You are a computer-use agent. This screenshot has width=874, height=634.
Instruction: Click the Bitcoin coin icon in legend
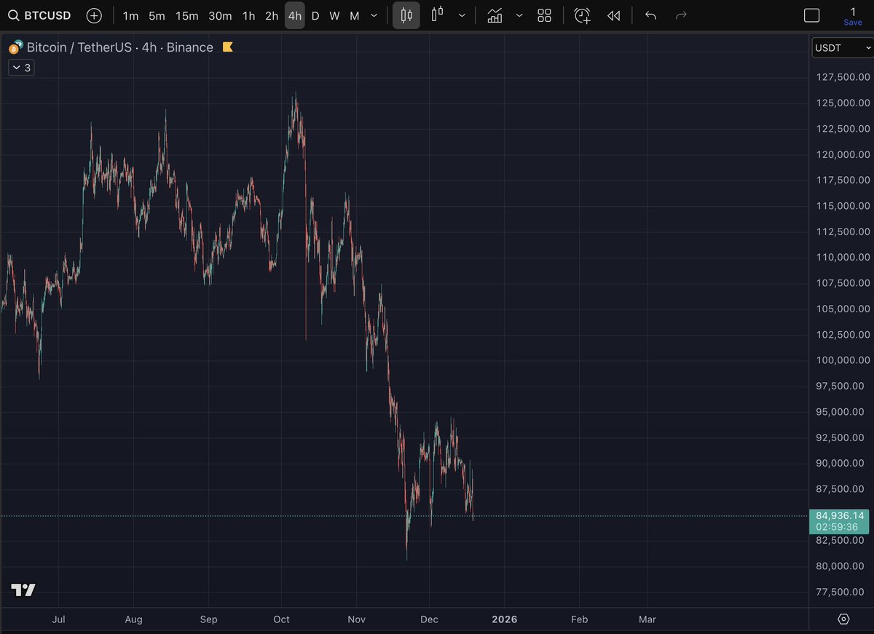pyautogui.click(x=15, y=48)
